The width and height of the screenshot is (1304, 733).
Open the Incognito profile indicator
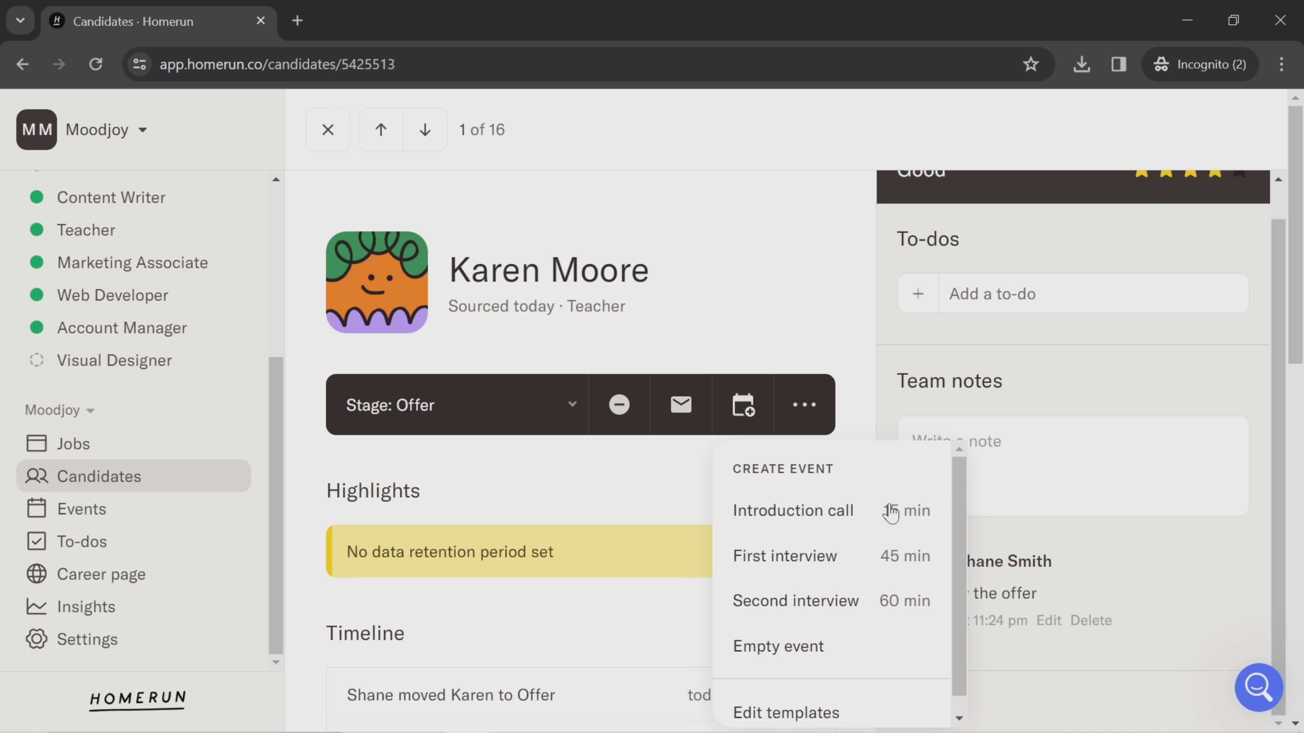[1200, 64]
